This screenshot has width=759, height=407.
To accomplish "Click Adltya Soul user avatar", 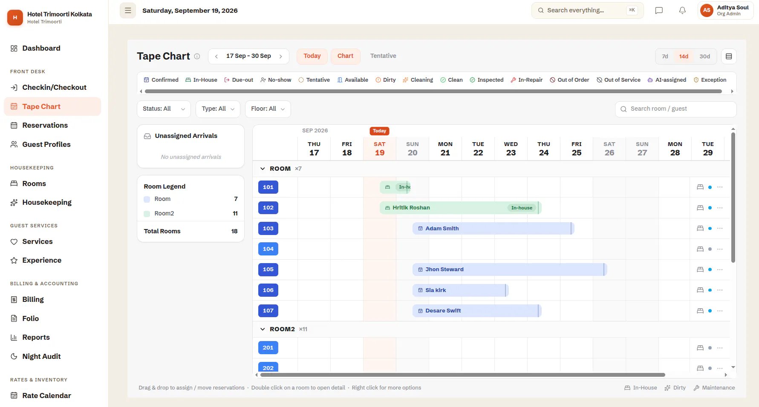I will (707, 10).
